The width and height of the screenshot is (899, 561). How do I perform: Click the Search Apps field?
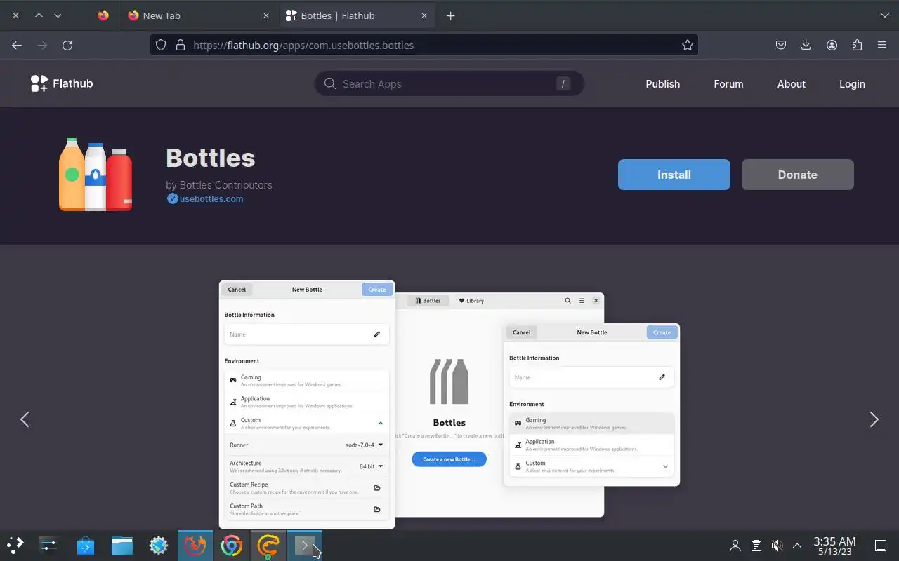[x=449, y=83]
